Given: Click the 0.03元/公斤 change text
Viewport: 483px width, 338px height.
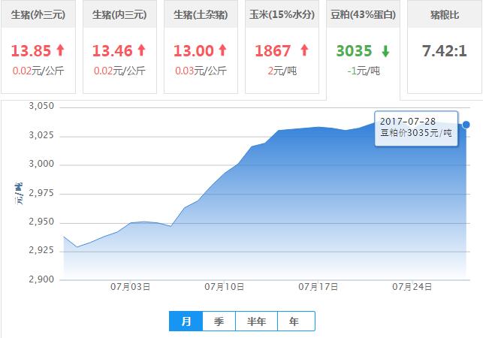Looking at the screenshot, I should click(x=201, y=71).
